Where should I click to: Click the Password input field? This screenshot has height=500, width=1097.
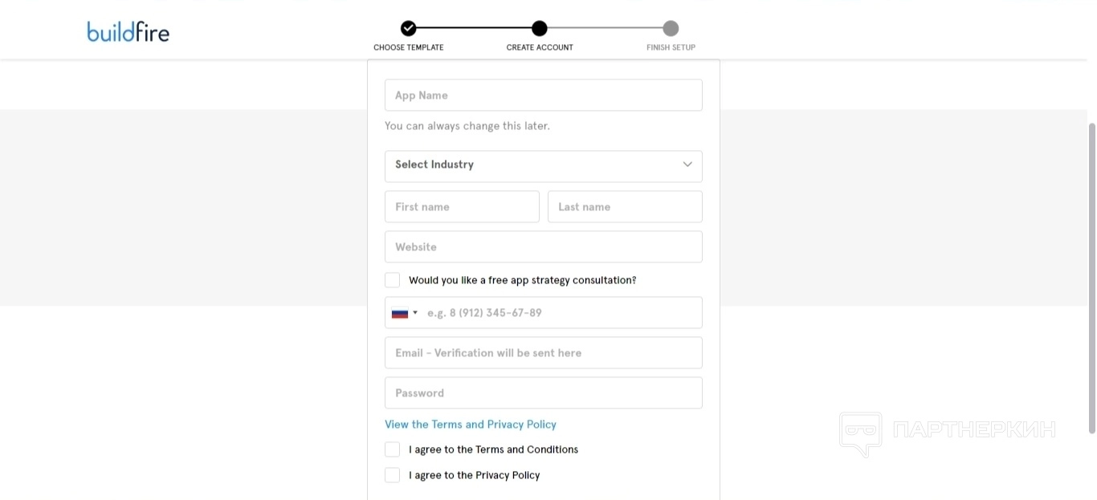tap(543, 393)
